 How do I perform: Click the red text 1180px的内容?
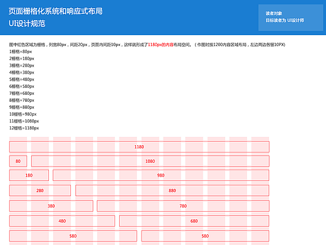(160, 45)
